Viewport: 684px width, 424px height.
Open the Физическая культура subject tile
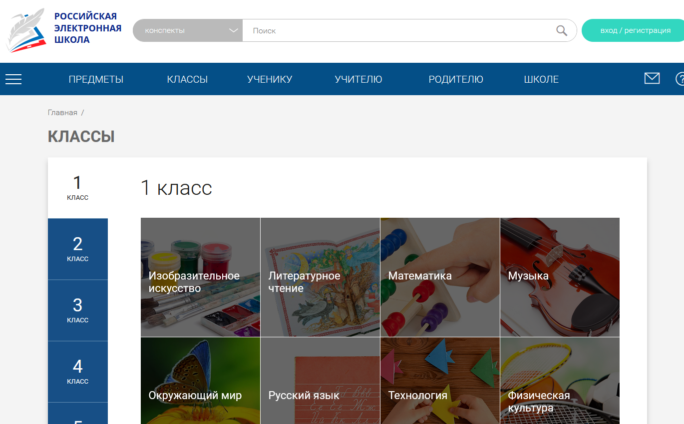coord(560,381)
